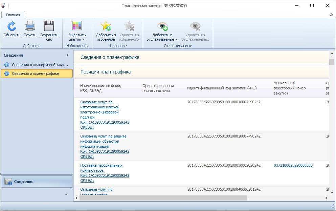Image resolution: width=336 pixels, height=211 pixels.
Task: Select Сведения о плане-графике in sidebar
Action: pyautogui.click(x=36, y=73)
